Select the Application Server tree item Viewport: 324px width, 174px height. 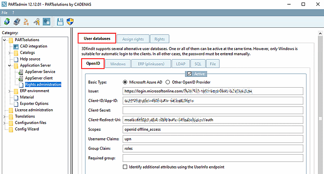coord(35,66)
